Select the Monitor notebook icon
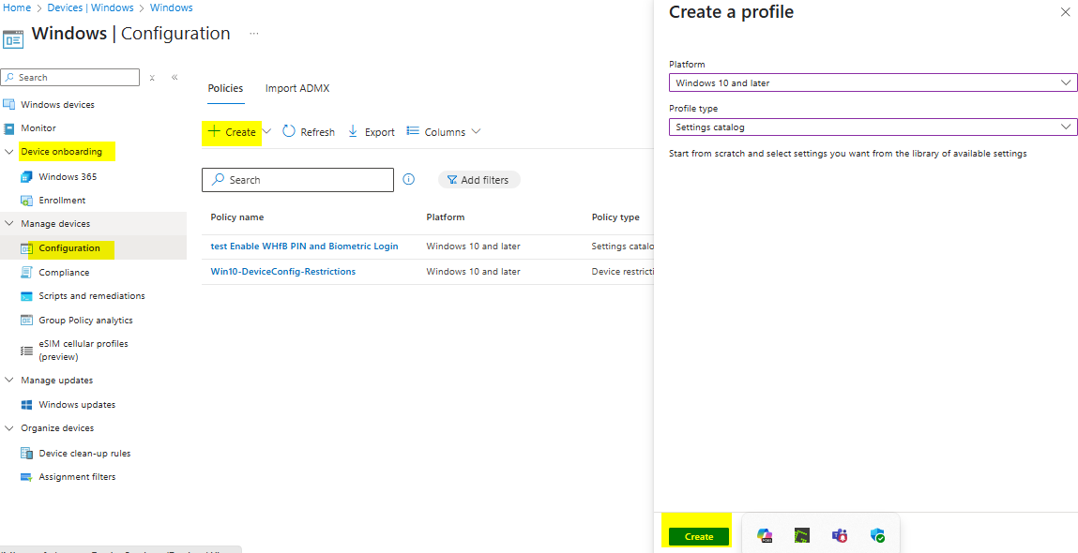 (x=8, y=128)
